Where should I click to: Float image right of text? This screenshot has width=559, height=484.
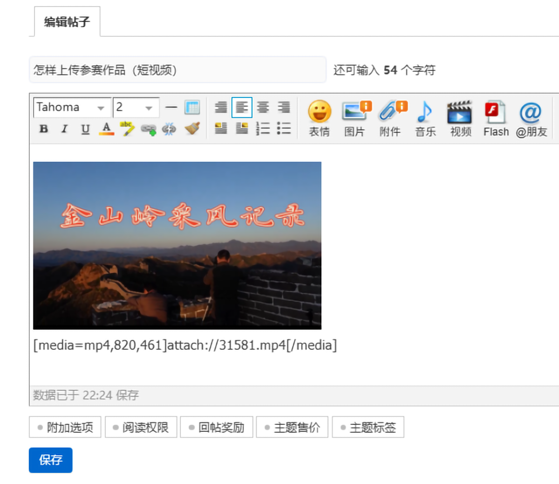tap(242, 128)
